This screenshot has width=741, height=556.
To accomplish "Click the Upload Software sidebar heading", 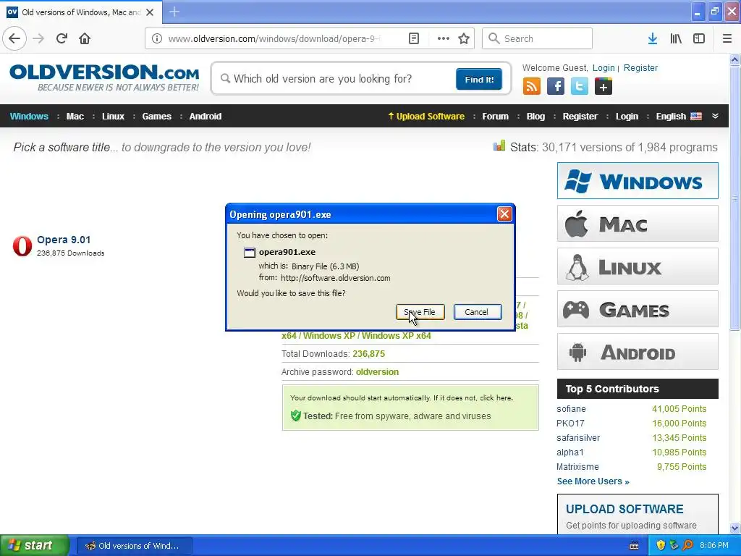I will 624,509.
